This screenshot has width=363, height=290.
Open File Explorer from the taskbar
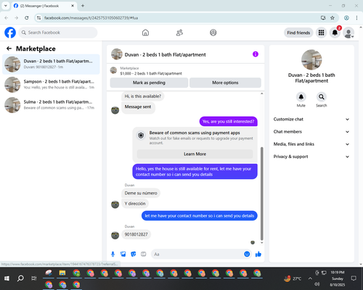(62, 273)
